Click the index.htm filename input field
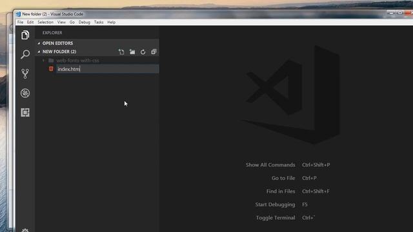The image size is (413, 232). [108, 69]
